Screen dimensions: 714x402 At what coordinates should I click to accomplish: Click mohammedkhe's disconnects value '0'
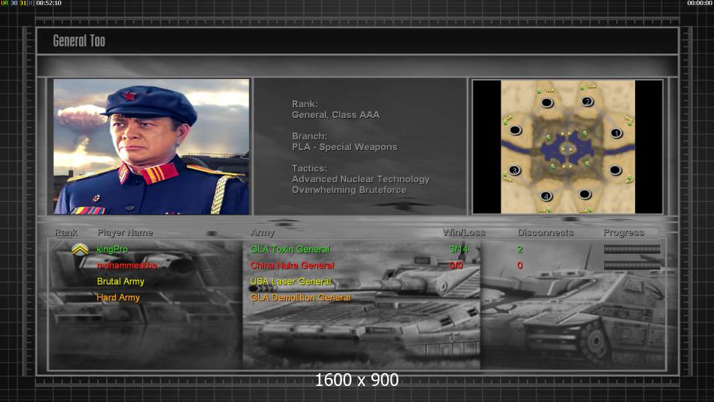(520, 265)
